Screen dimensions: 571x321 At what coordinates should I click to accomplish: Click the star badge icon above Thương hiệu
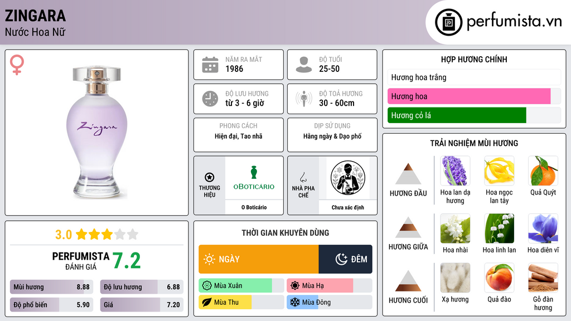[x=210, y=177]
